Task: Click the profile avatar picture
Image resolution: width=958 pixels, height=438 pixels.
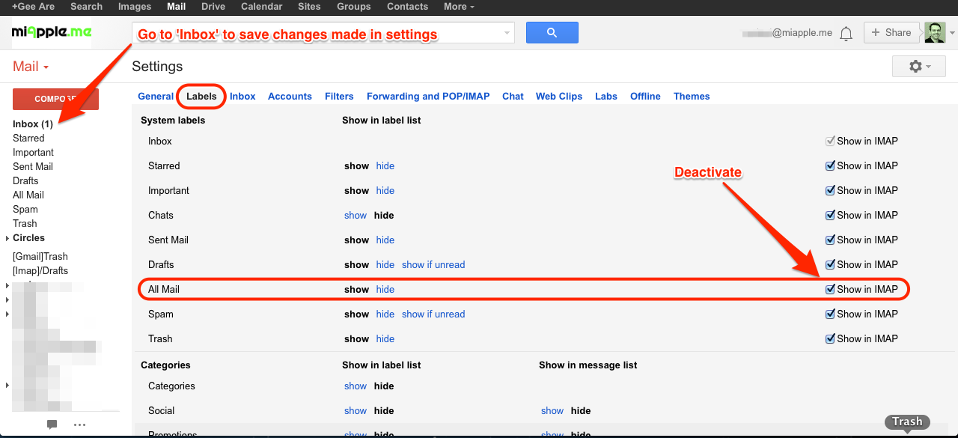Action: 934,33
